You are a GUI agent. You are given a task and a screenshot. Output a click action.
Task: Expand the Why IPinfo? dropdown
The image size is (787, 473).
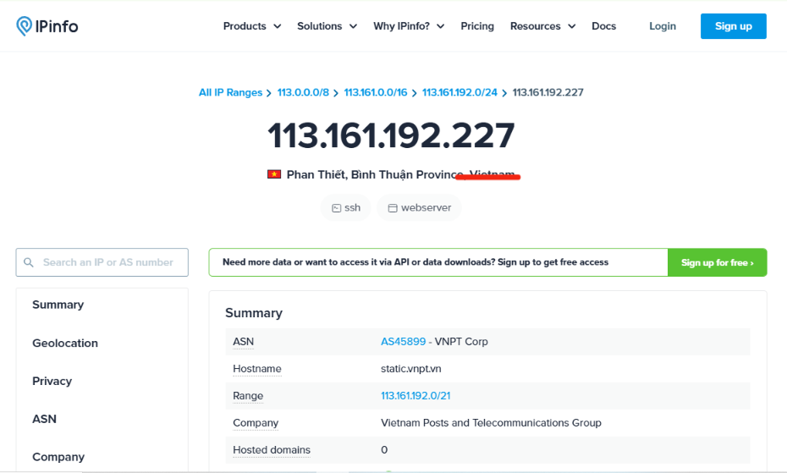pyautogui.click(x=409, y=26)
